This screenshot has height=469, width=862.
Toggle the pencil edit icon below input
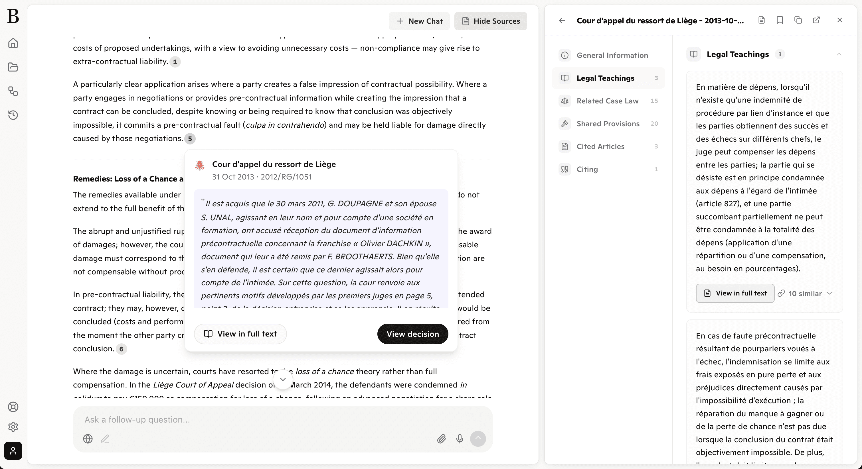(105, 439)
